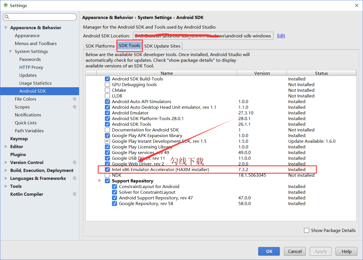363x260 pixels.
Task: Open Menus and Toolbars settings
Action: tap(36, 44)
